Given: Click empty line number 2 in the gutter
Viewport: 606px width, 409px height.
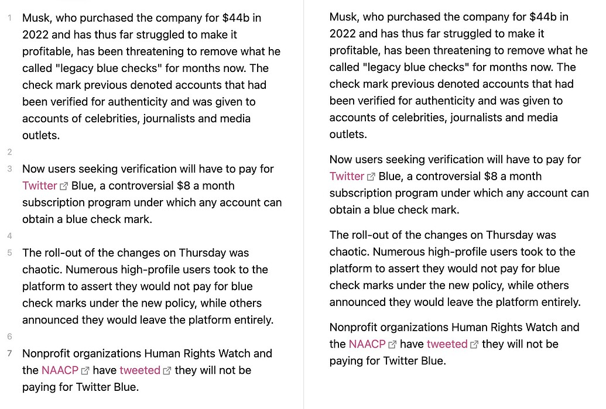Looking at the screenshot, I should [x=9, y=152].
